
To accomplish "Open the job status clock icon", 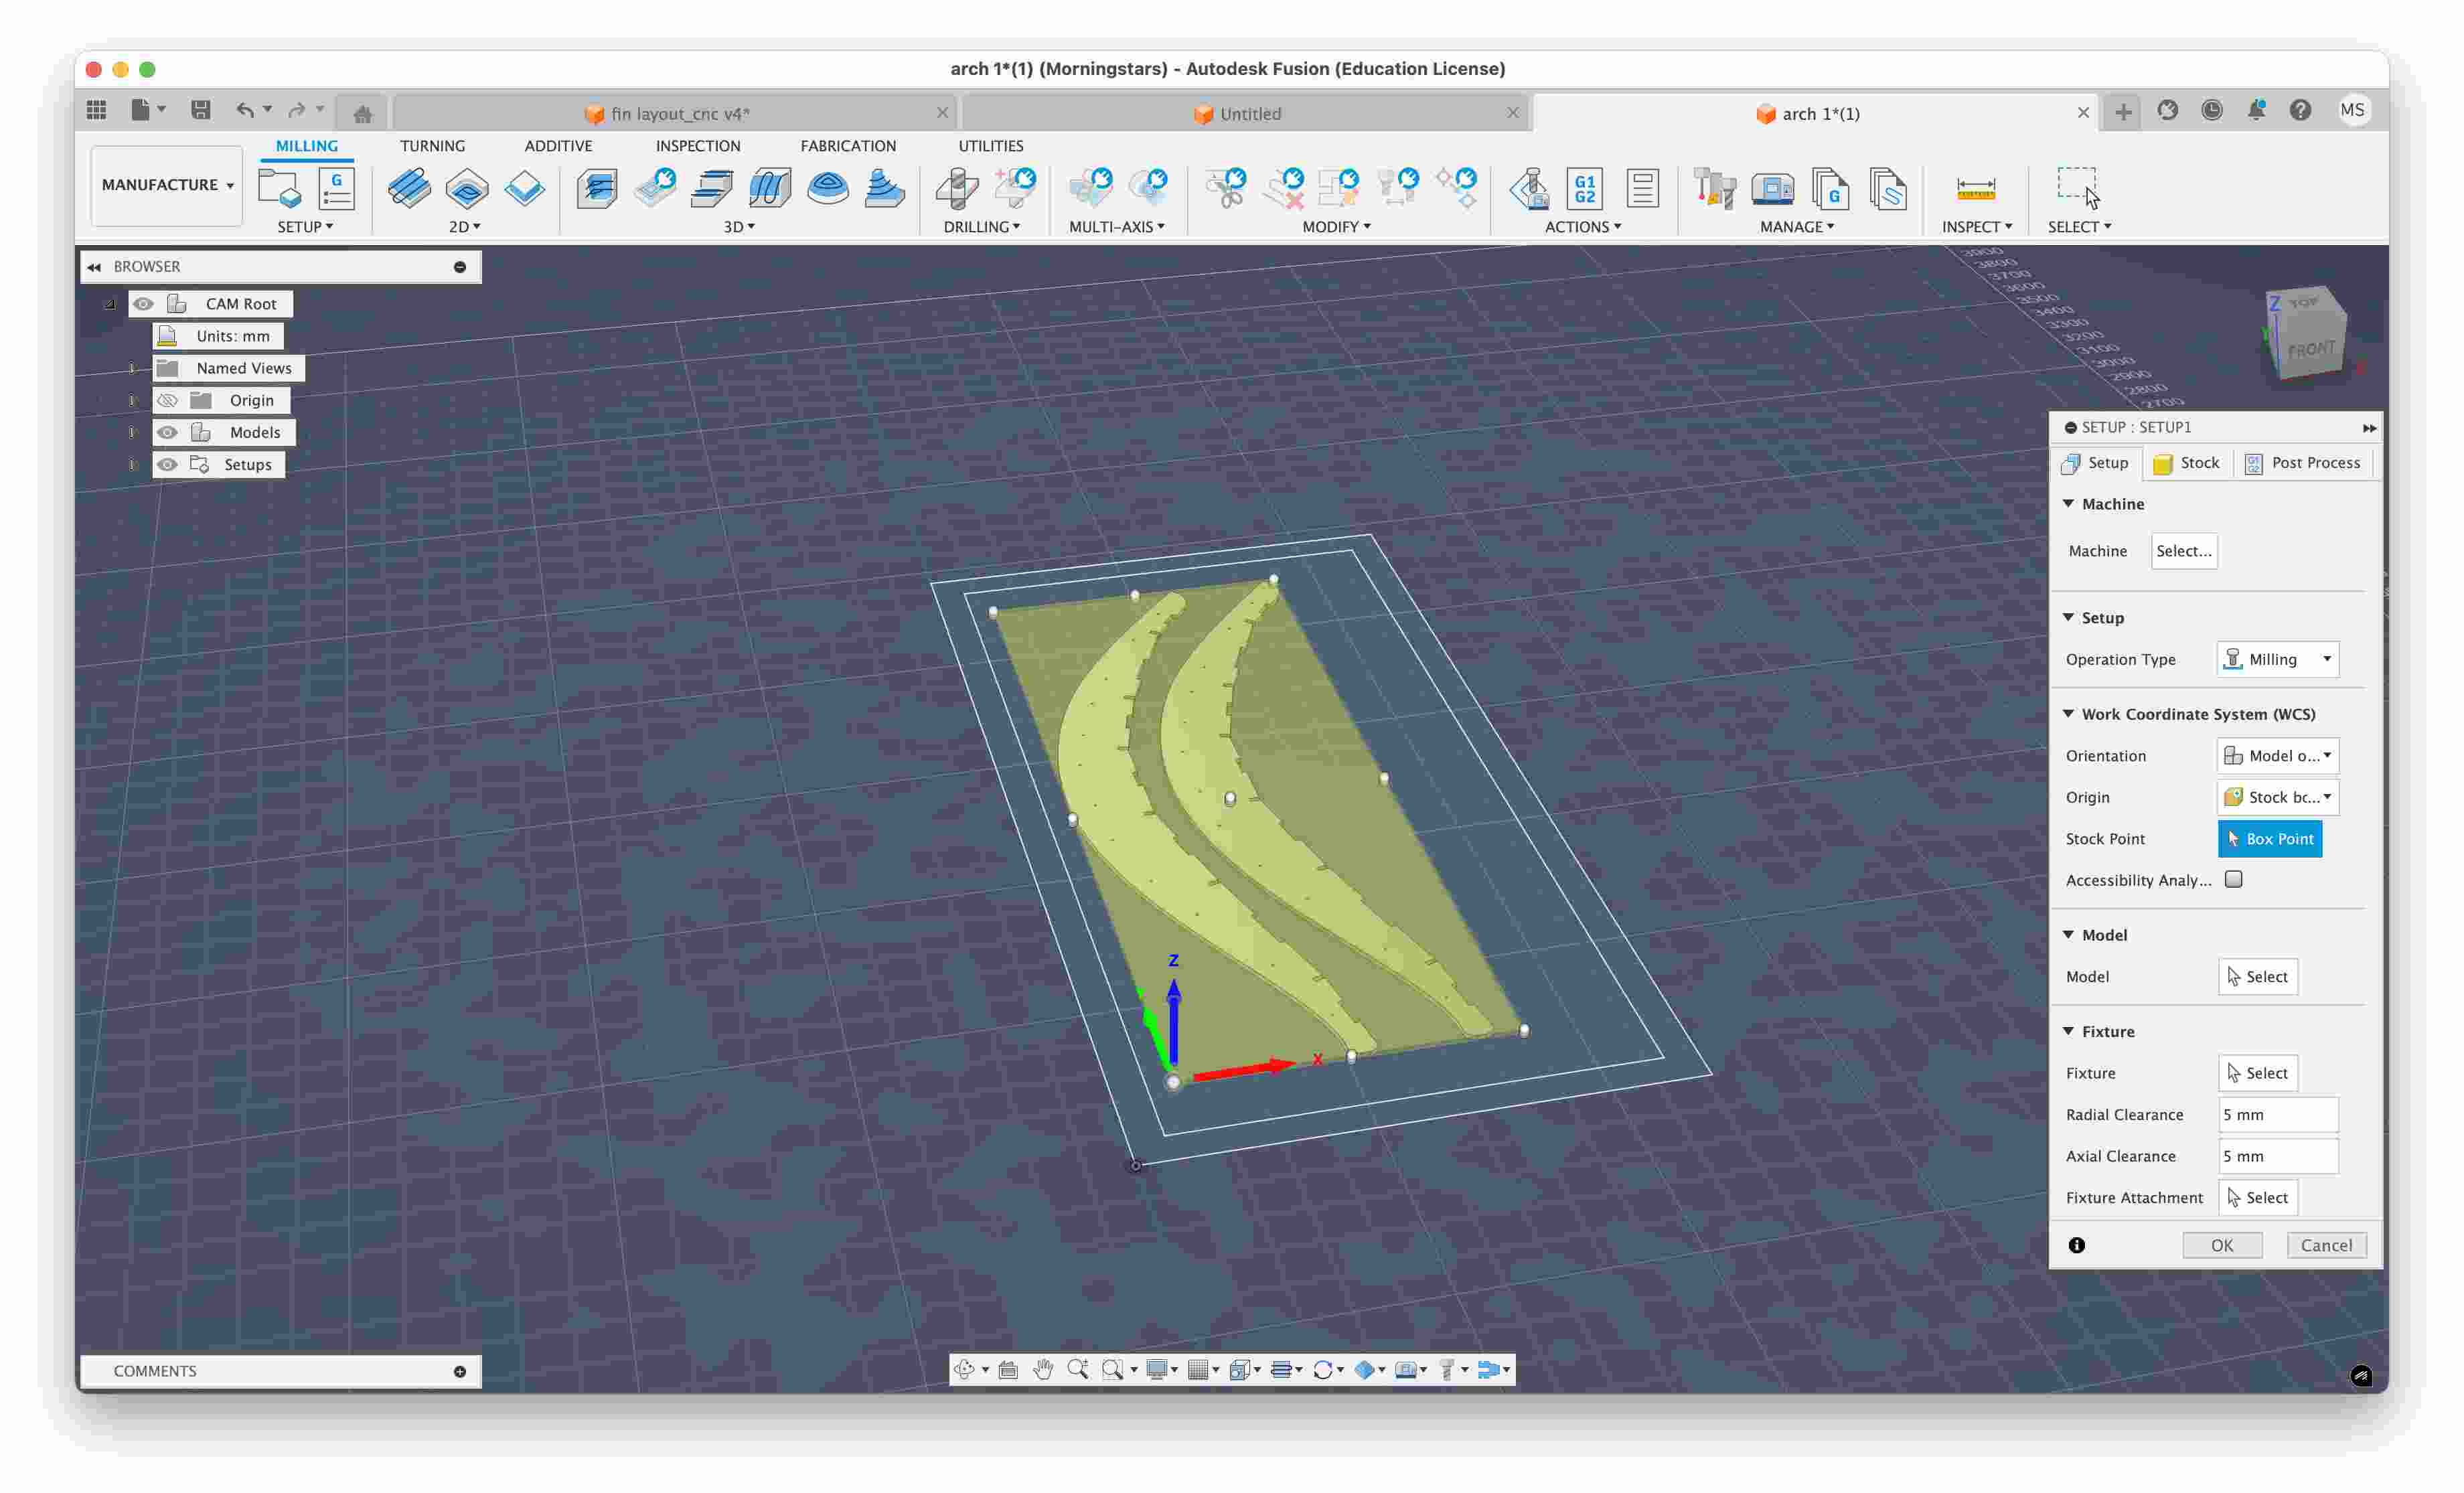I will tap(2211, 110).
